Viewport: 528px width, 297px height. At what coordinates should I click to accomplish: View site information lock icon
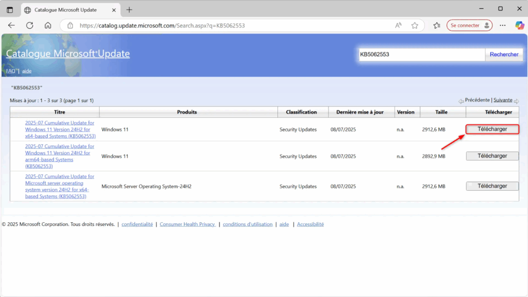[70, 26]
